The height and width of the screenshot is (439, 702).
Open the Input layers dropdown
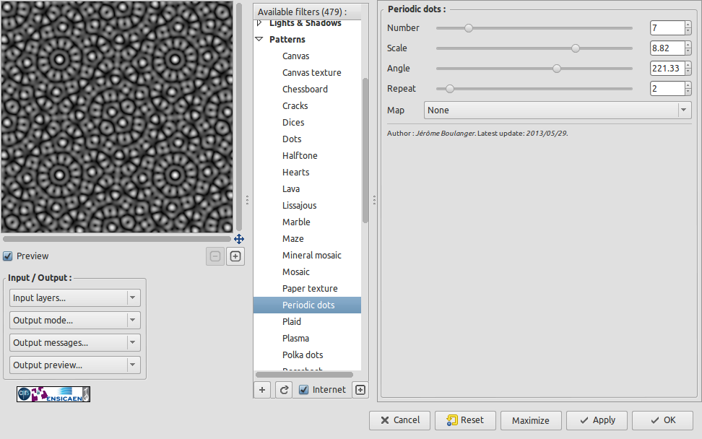click(x=75, y=298)
